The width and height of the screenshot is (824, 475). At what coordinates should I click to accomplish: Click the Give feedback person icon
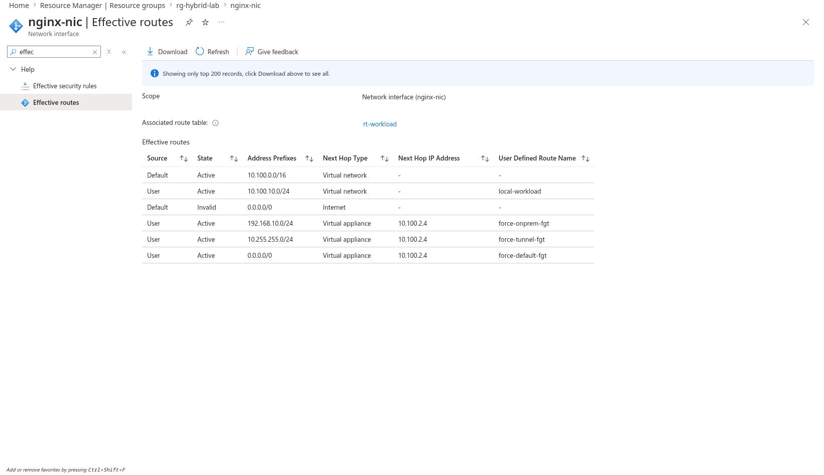(x=249, y=51)
